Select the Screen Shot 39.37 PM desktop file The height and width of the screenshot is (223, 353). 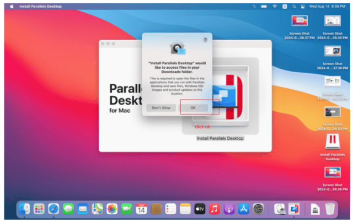pyautogui.click(x=299, y=21)
